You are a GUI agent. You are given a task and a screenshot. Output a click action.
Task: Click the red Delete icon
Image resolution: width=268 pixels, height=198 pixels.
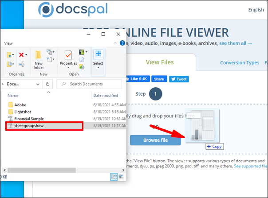(21, 55)
